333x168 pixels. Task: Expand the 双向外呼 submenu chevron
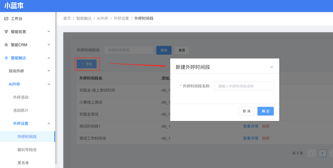point(49,71)
